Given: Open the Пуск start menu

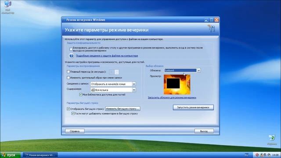Looking at the screenshot, I should coord(10,155).
